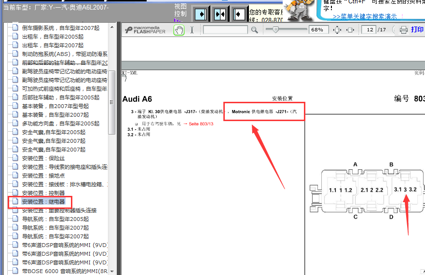The height and width of the screenshot is (275, 425).
Task: Click the 安装位置 page header text
Action: click(x=282, y=98)
